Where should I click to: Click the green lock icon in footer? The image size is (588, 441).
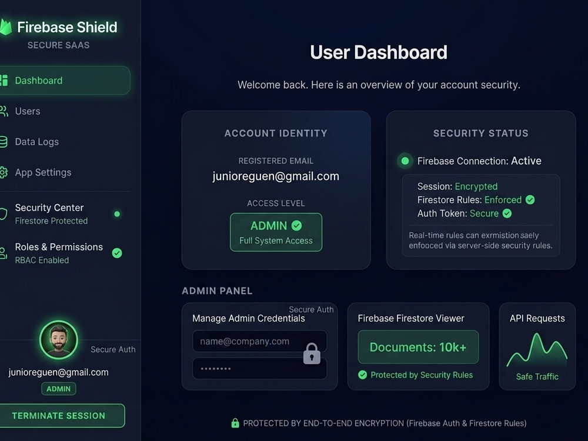(235, 423)
